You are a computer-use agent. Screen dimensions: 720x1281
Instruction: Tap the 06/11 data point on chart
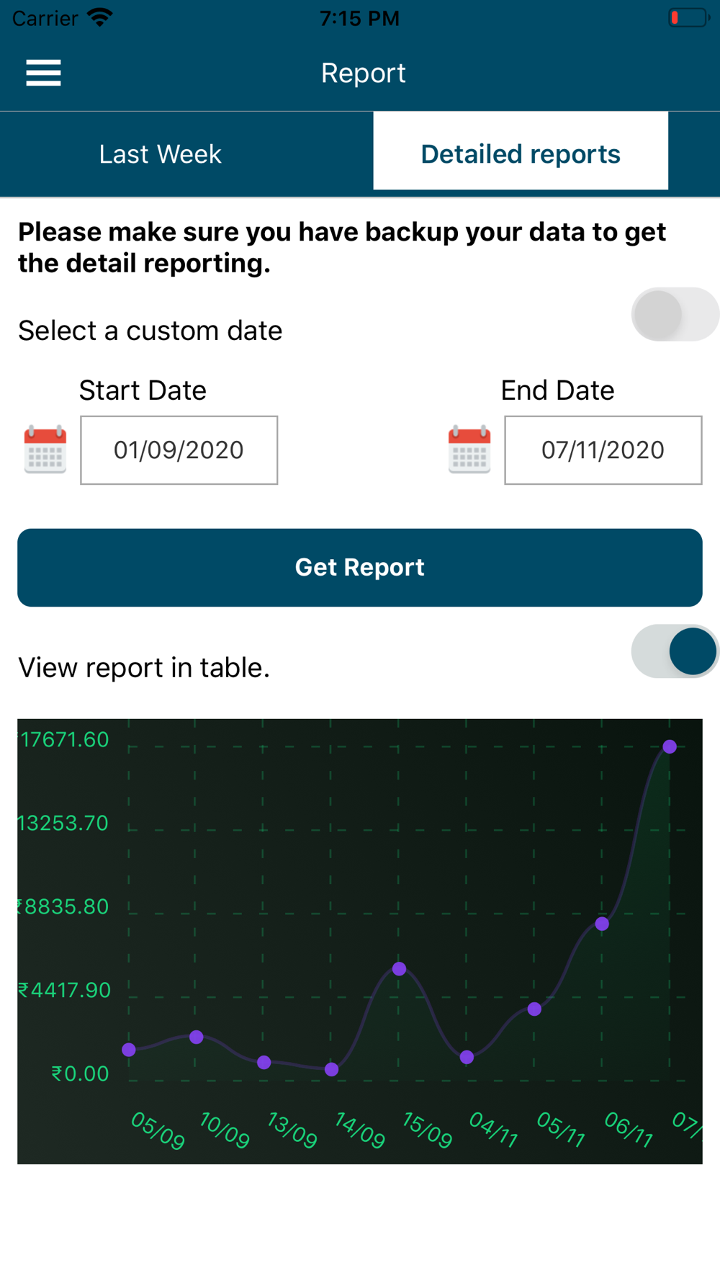(603, 924)
